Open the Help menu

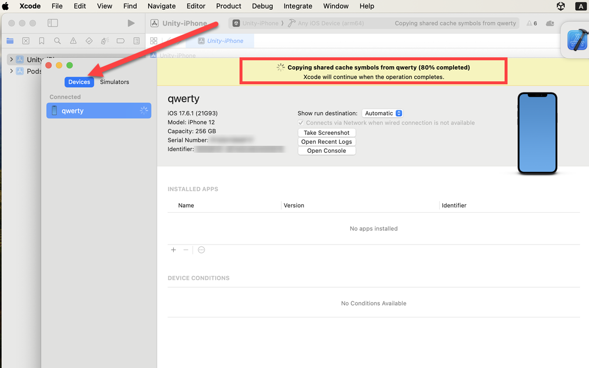pos(367,6)
